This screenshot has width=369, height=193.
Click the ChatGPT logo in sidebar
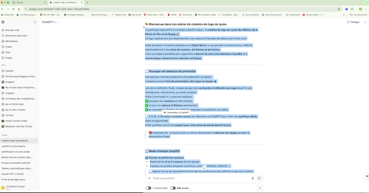pos(3,22)
